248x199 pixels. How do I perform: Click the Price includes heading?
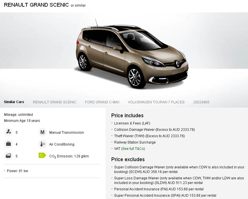tap(127, 116)
